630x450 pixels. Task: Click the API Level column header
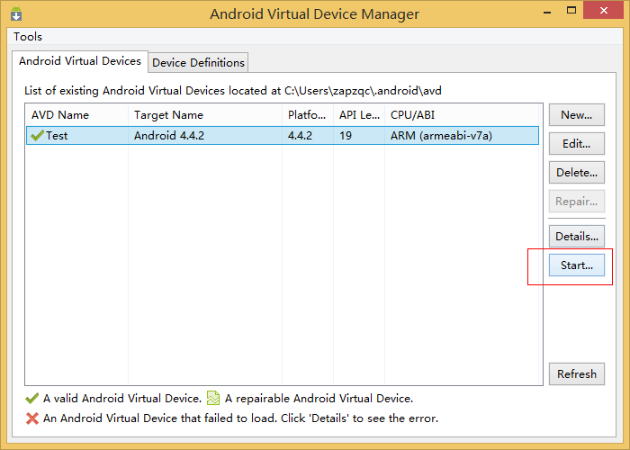[359, 115]
